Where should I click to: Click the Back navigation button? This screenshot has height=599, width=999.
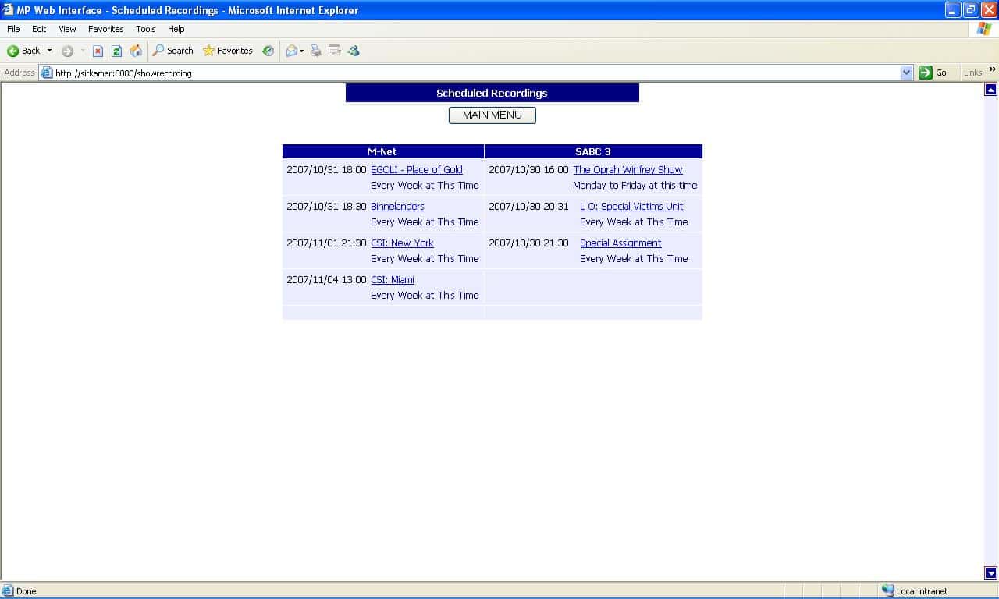[23, 51]
